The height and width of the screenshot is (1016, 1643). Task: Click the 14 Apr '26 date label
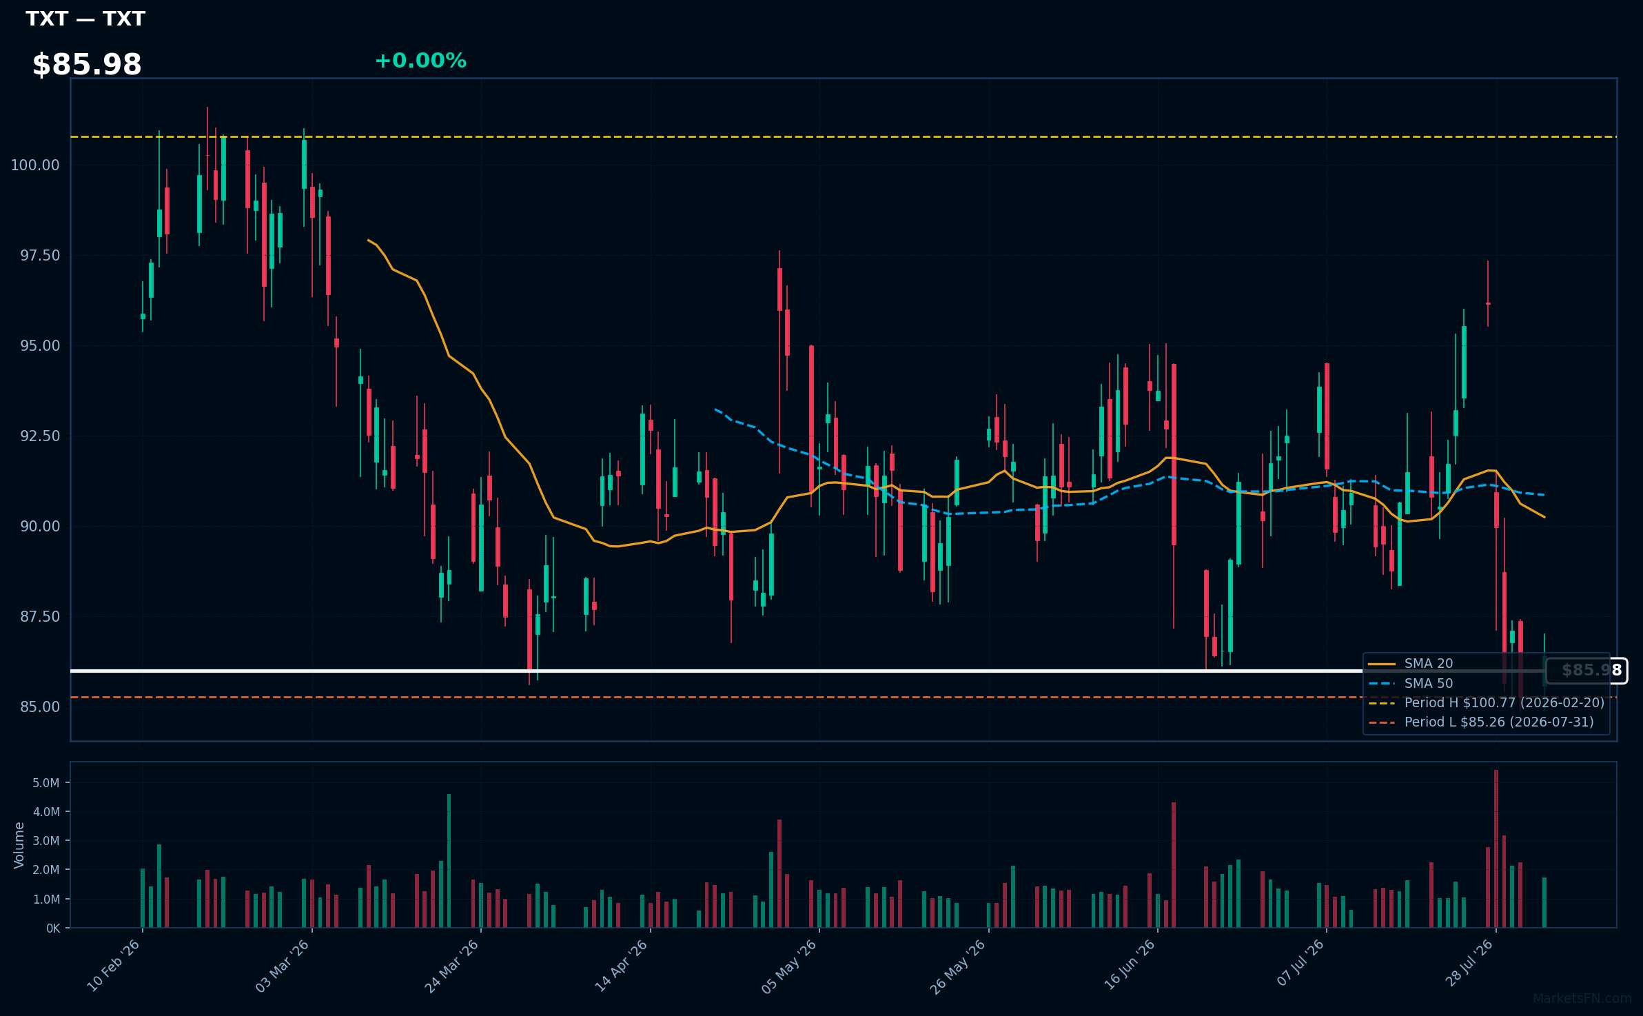click(621, 966)
